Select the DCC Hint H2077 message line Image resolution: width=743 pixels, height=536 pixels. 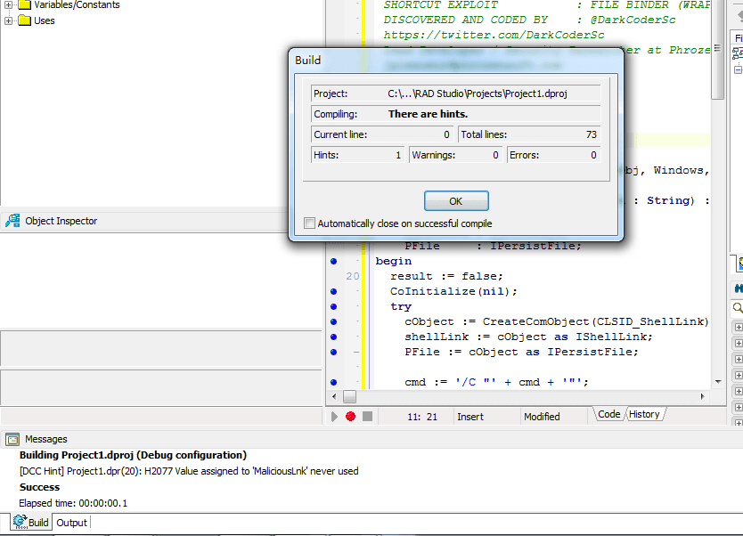(x=189, y=471)
